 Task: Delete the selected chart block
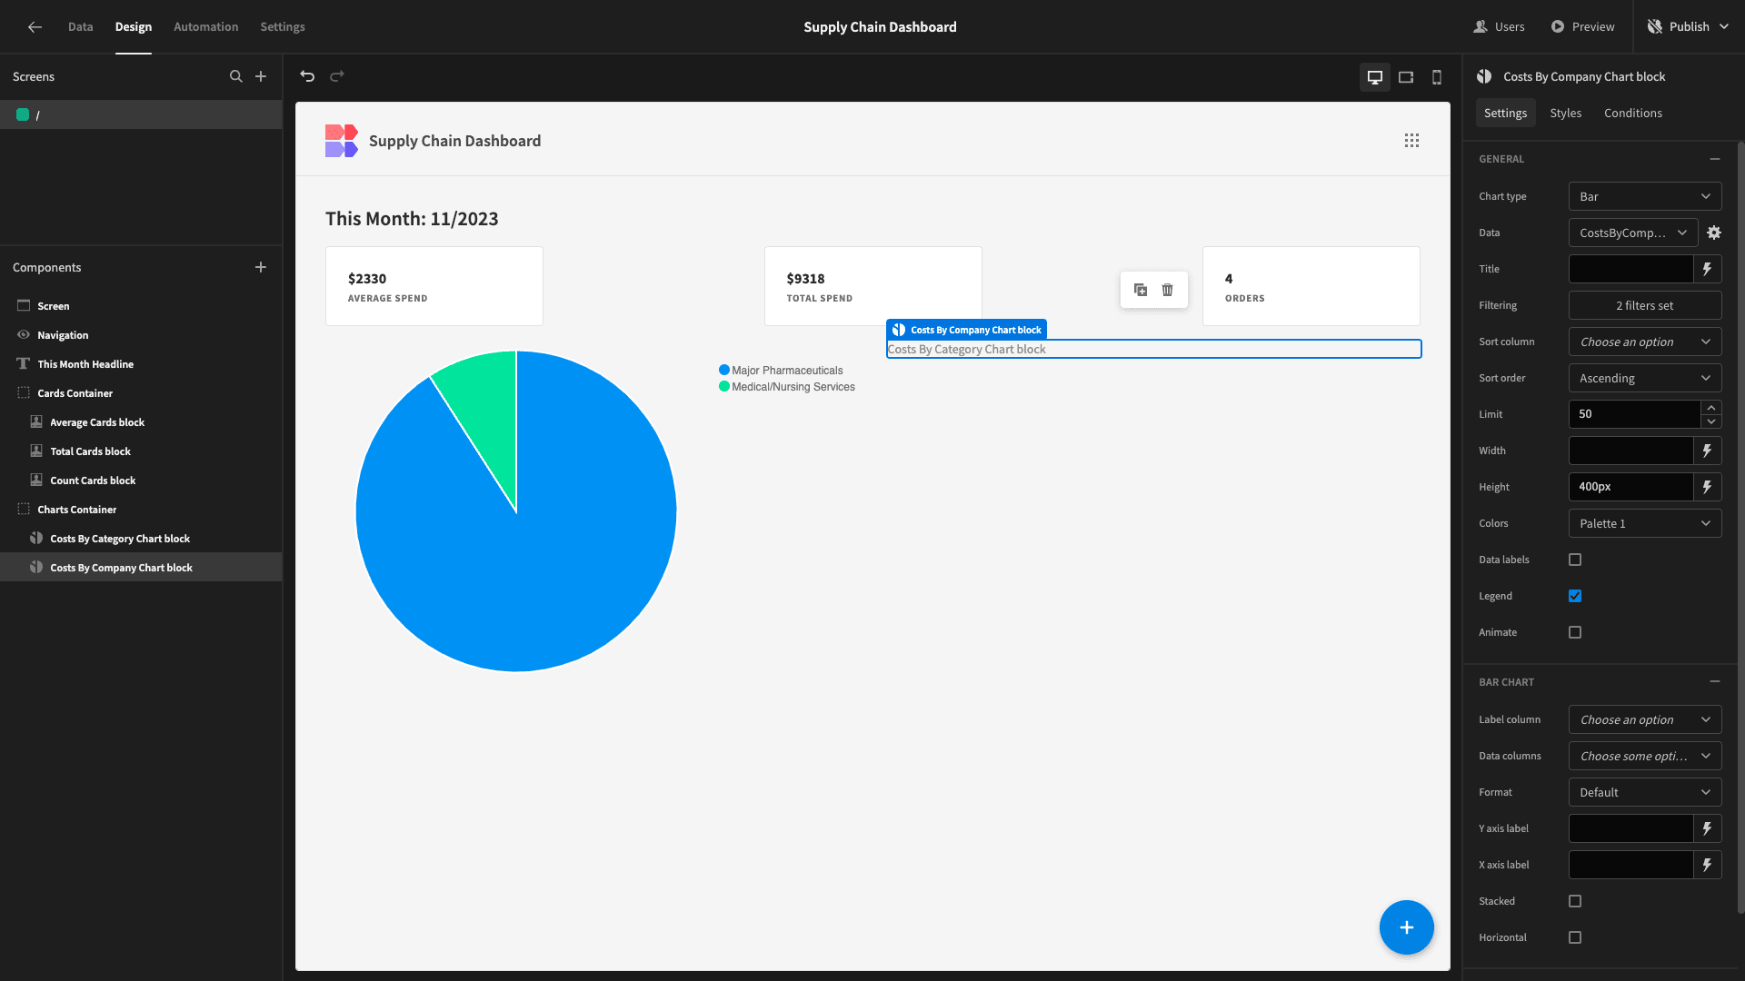[x=1168, y=290]
